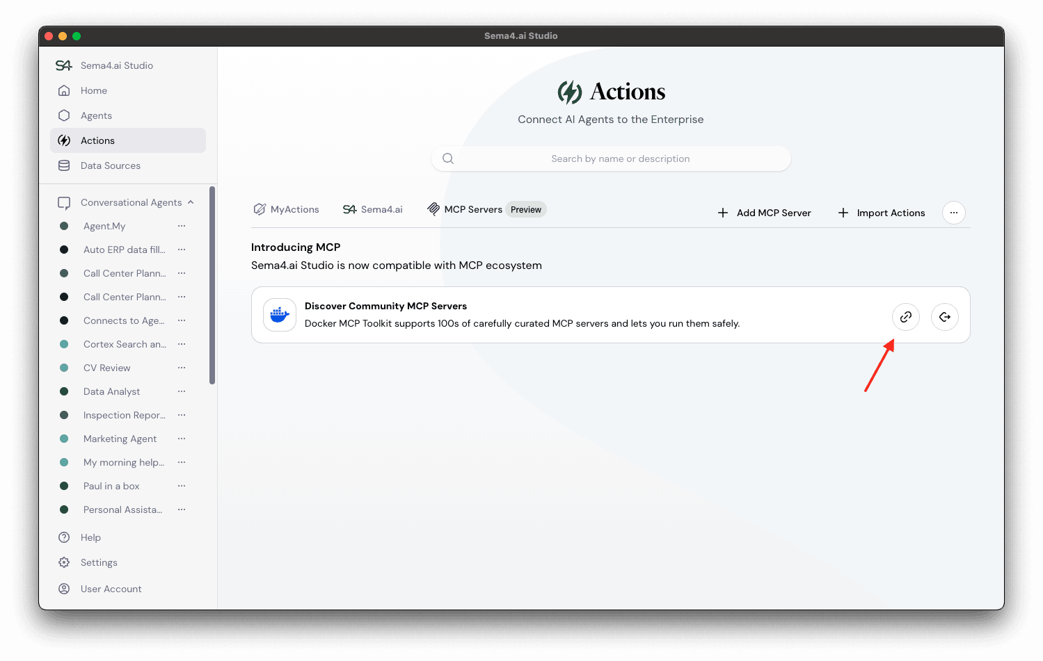Toggle the Data Analyst status dot

tap(64, 391)
